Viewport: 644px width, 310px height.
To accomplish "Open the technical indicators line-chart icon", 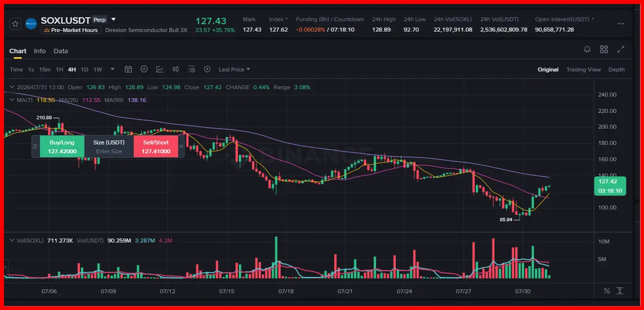I will [x=160, y=69].
